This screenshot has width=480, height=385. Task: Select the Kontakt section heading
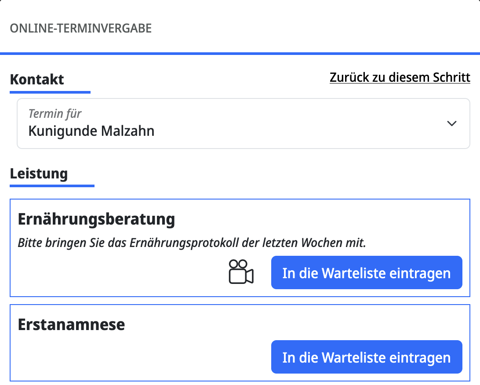[37, 80]
